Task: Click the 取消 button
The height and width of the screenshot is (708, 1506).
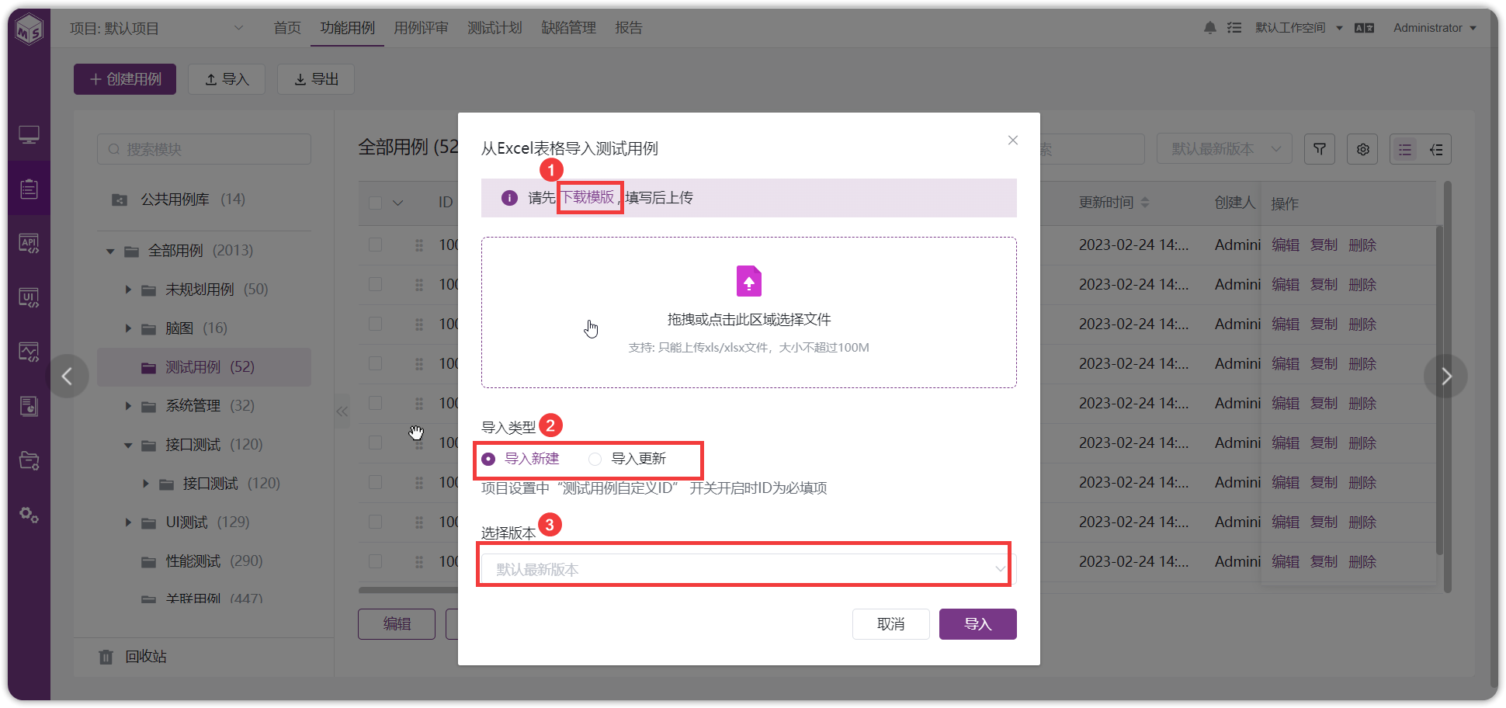Action: pyautogui.click(x=891, y=624)
